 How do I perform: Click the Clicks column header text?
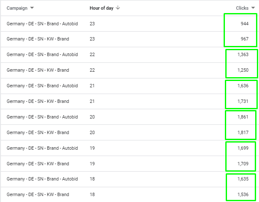click(x=242, y=8)
